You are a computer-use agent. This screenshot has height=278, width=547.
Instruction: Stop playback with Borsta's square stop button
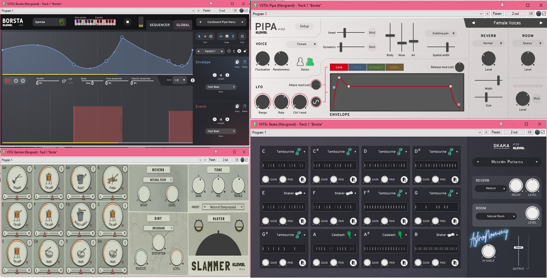click(128, 22)
